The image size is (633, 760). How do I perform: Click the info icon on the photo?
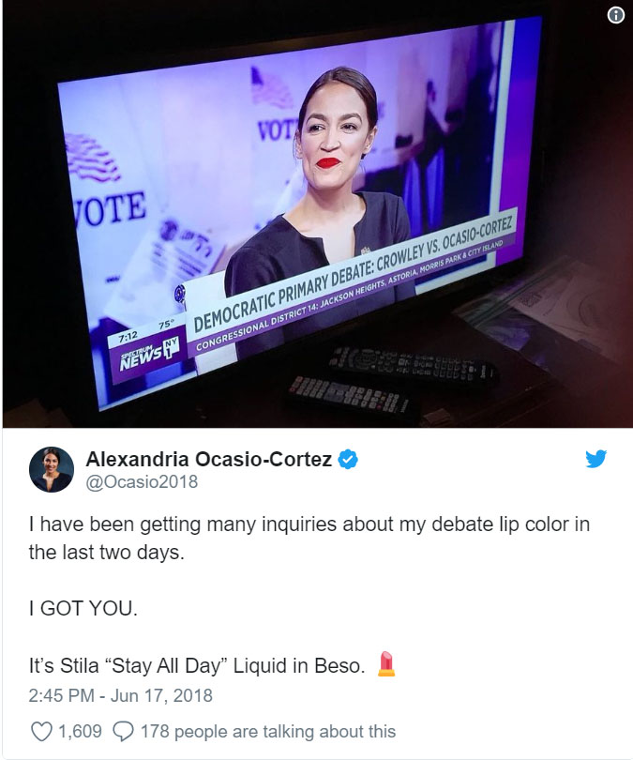point(615,15)
